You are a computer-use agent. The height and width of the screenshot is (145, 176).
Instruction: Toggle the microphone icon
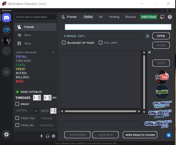42,136
